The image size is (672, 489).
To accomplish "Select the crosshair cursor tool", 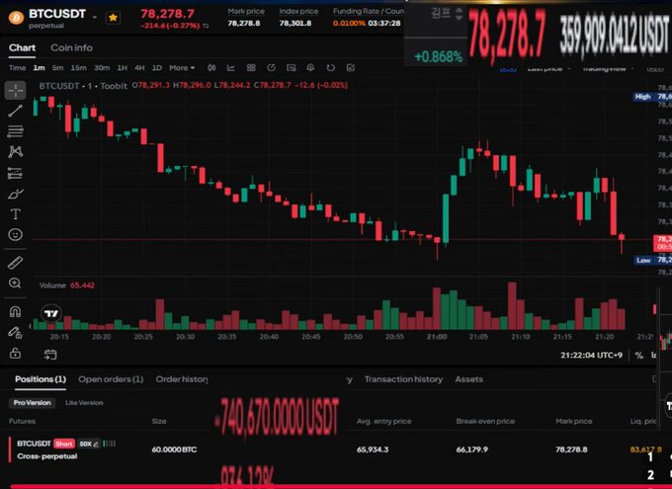I will [16, 91].
